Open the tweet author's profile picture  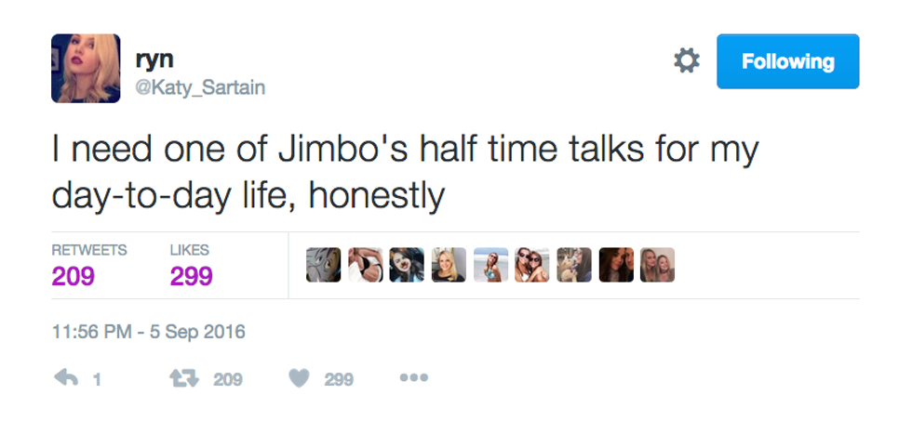[x=86, y=68]
